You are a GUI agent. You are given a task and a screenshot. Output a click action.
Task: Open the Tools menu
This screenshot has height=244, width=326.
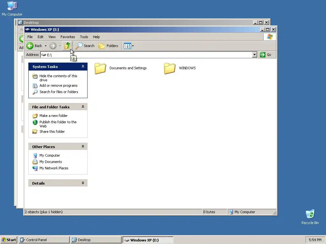[x=84, y=37]
